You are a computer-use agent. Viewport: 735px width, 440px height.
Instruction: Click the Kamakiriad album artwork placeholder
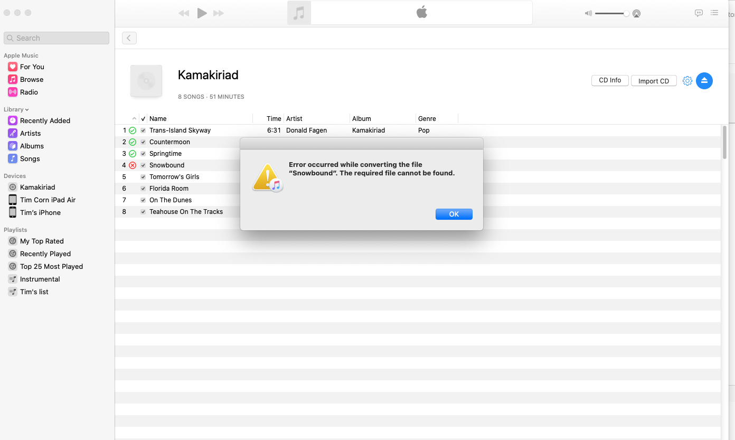click(x=146, y=81)
